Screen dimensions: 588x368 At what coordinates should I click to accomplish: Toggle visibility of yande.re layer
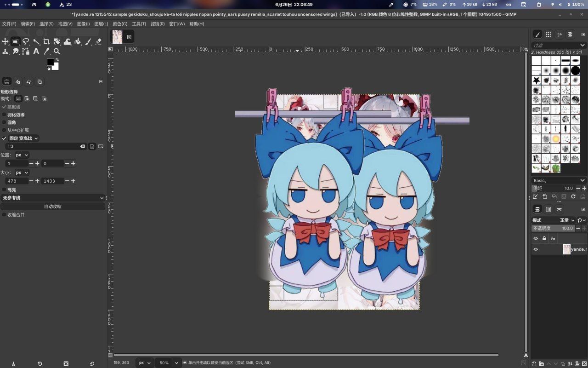click(x=536, y=249)
